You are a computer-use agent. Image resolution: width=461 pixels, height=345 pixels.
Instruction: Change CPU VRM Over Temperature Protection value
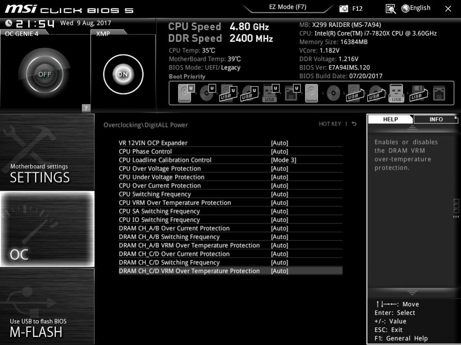coord(279,202)
